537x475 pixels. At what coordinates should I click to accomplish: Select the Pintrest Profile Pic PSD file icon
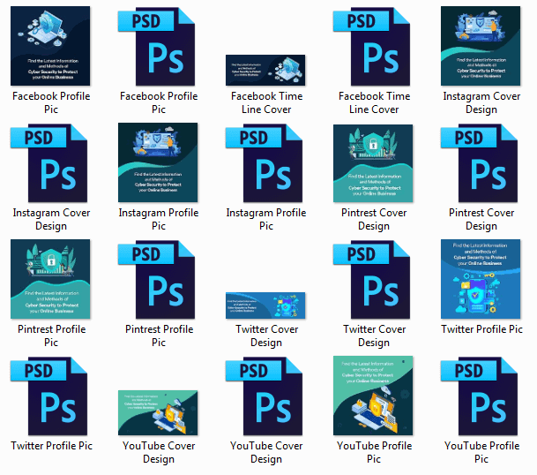pos(156,280)
